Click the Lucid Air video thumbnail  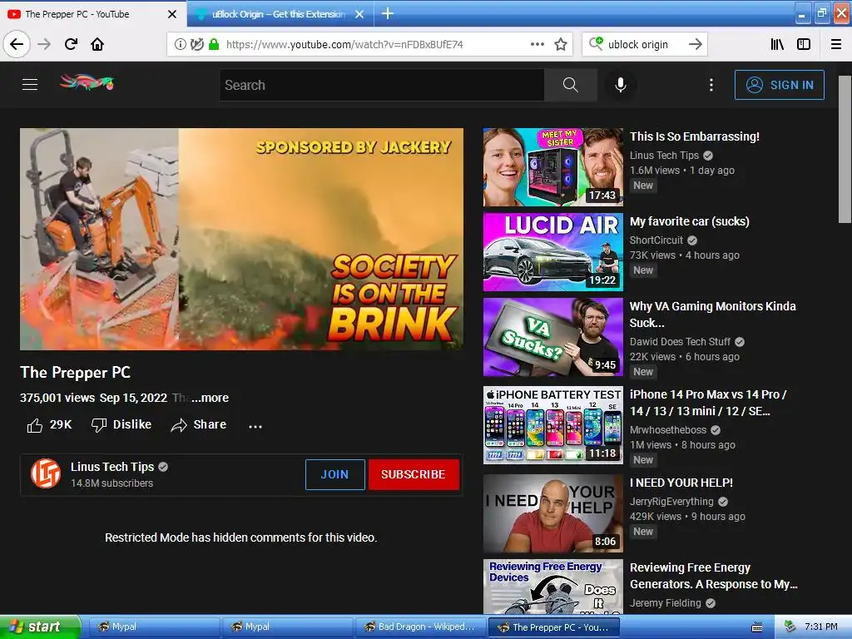pyautogui.click(x=553, y=252)
